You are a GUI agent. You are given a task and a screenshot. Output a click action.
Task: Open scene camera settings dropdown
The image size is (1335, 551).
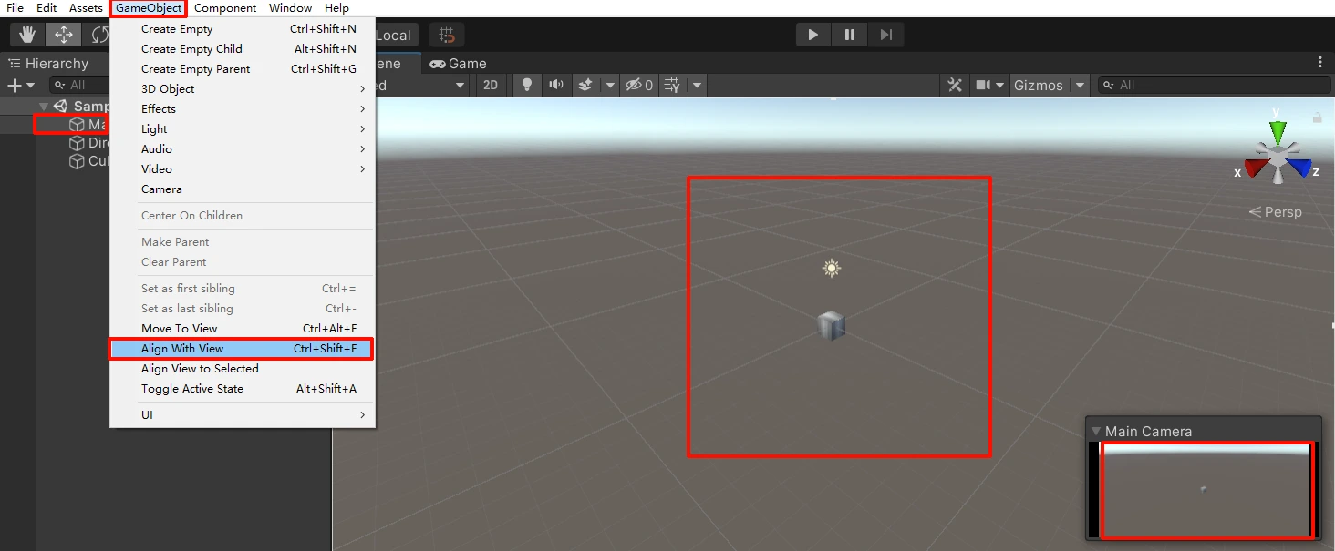(x=988, y=85)
